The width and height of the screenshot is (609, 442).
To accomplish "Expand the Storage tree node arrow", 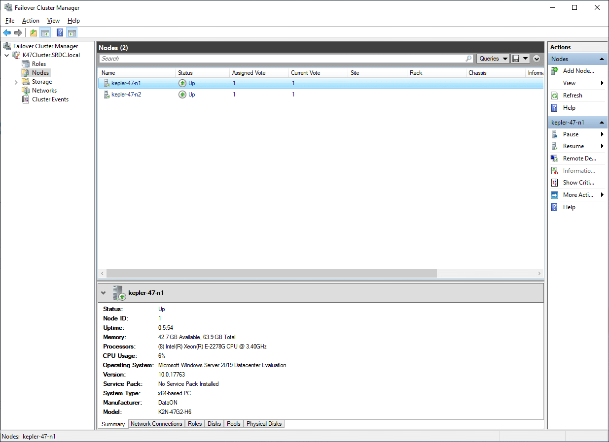I will pos(16,82).
